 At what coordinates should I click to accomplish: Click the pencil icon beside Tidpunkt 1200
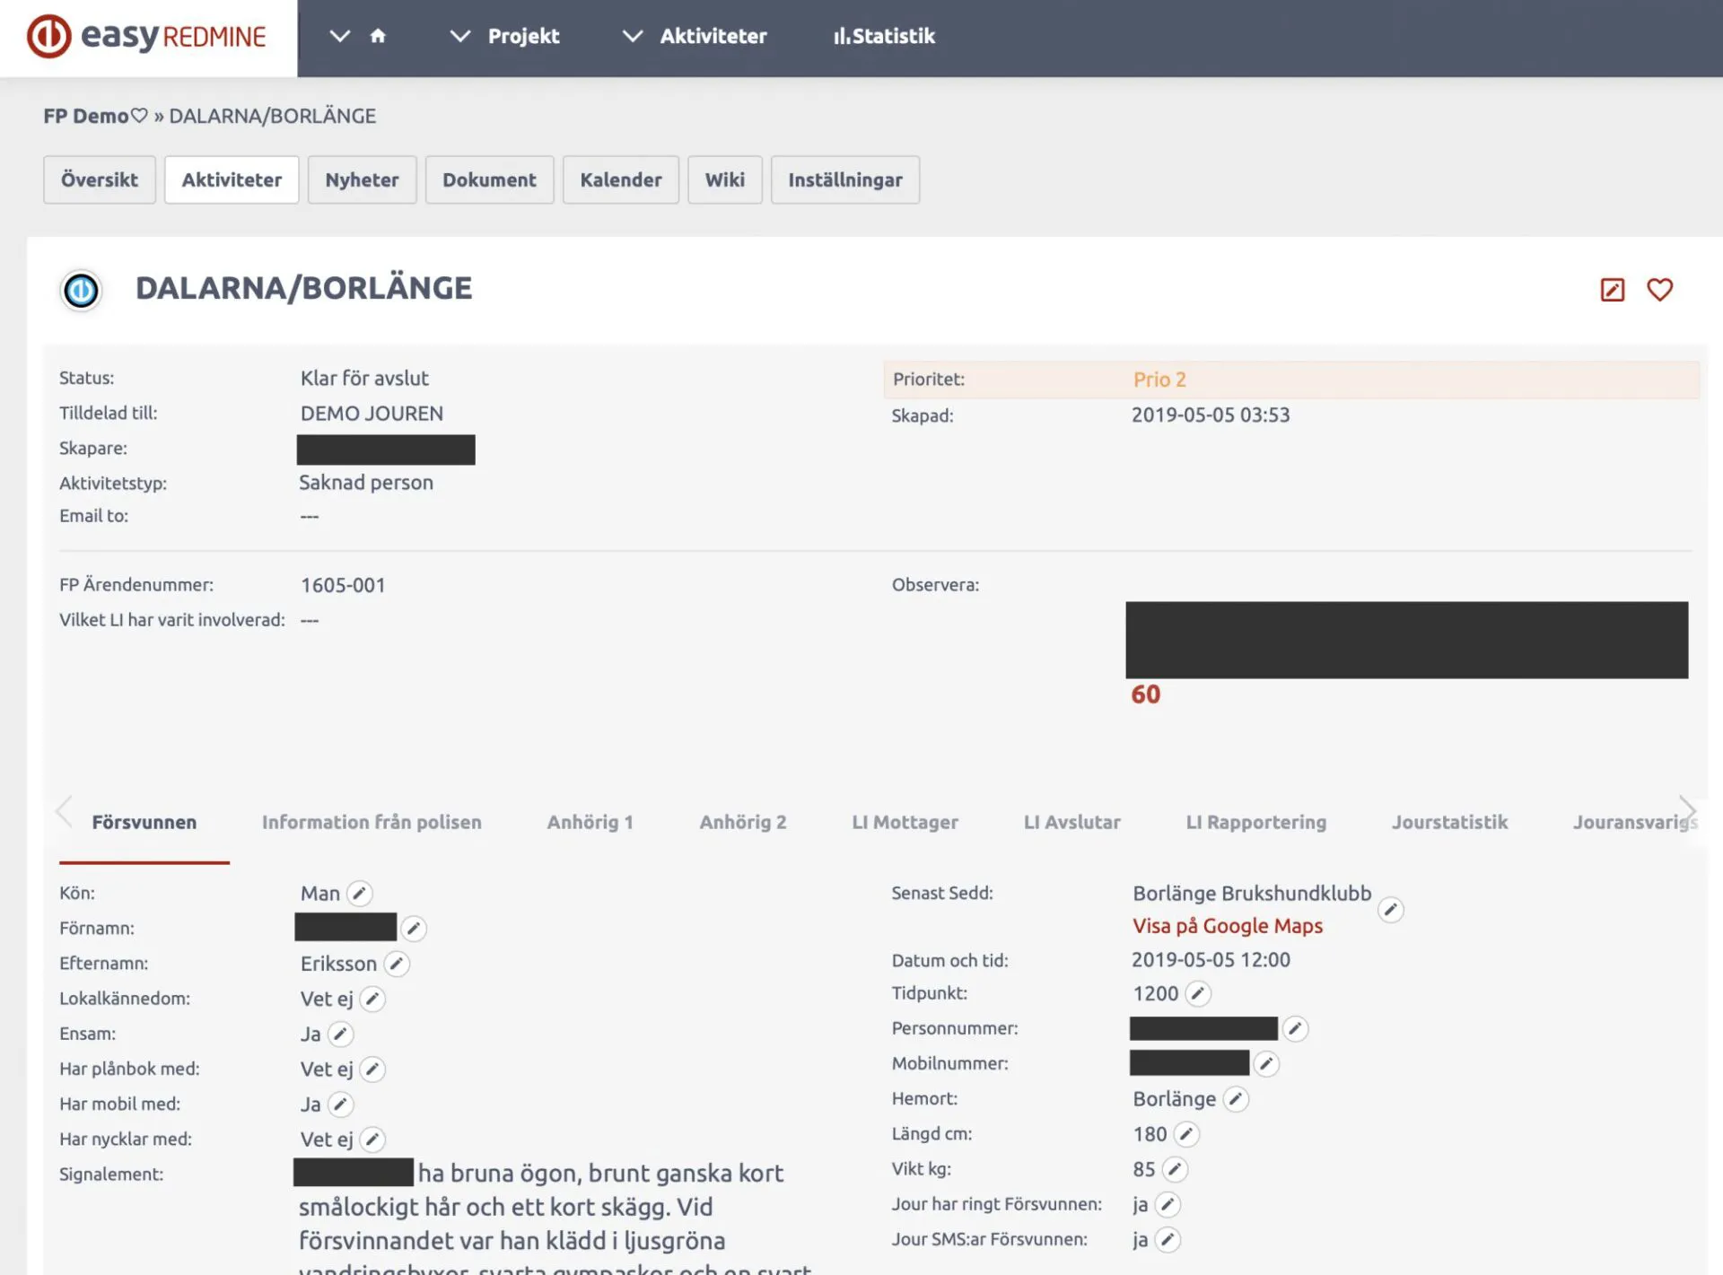click(1198, 993)
